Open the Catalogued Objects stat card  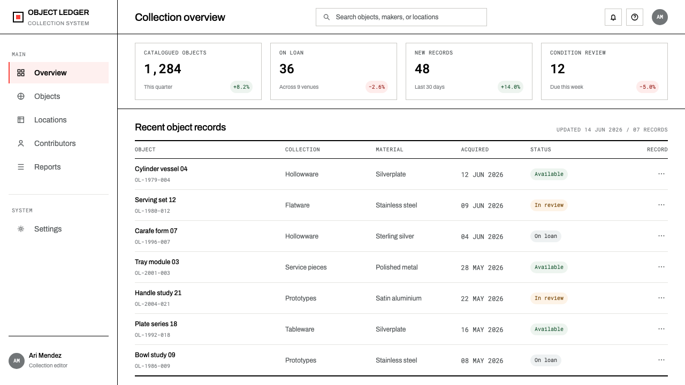(x=198, y=71)
